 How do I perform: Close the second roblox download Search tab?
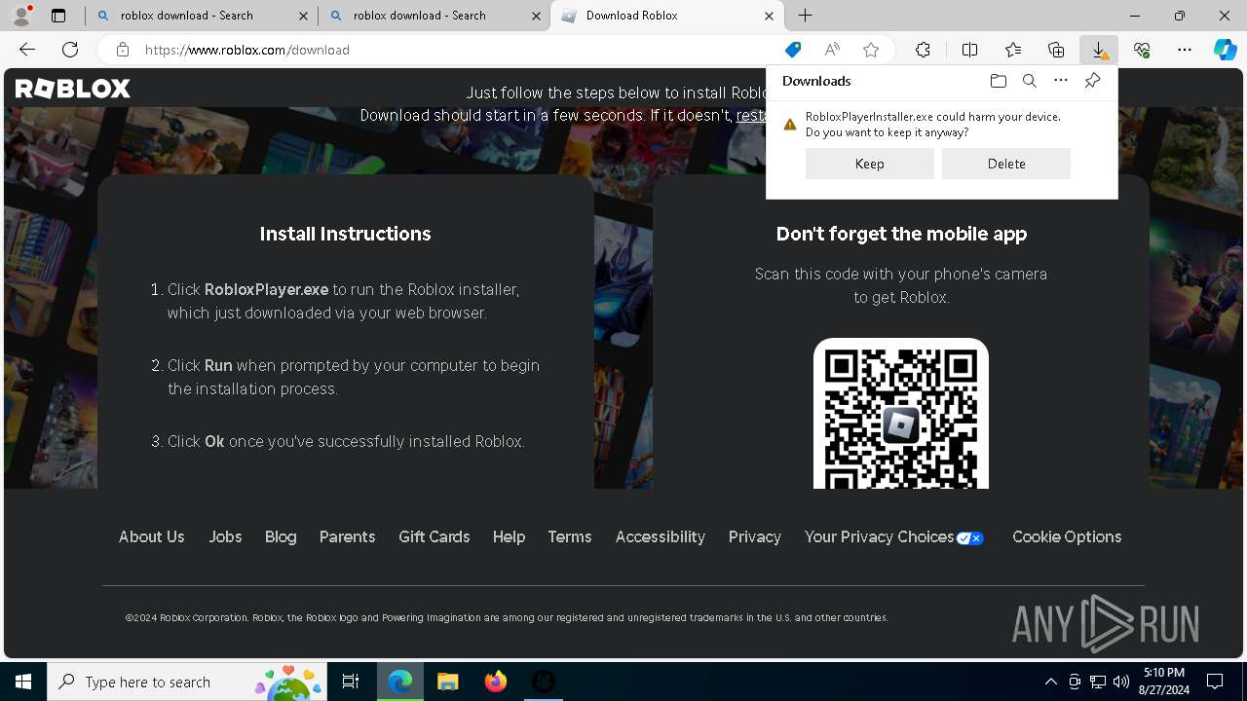pos(536,16)
